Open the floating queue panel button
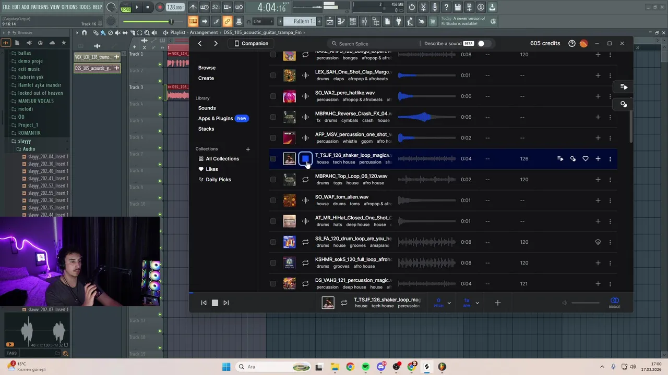Screen dimensions: 668x375 coord(624,87)
